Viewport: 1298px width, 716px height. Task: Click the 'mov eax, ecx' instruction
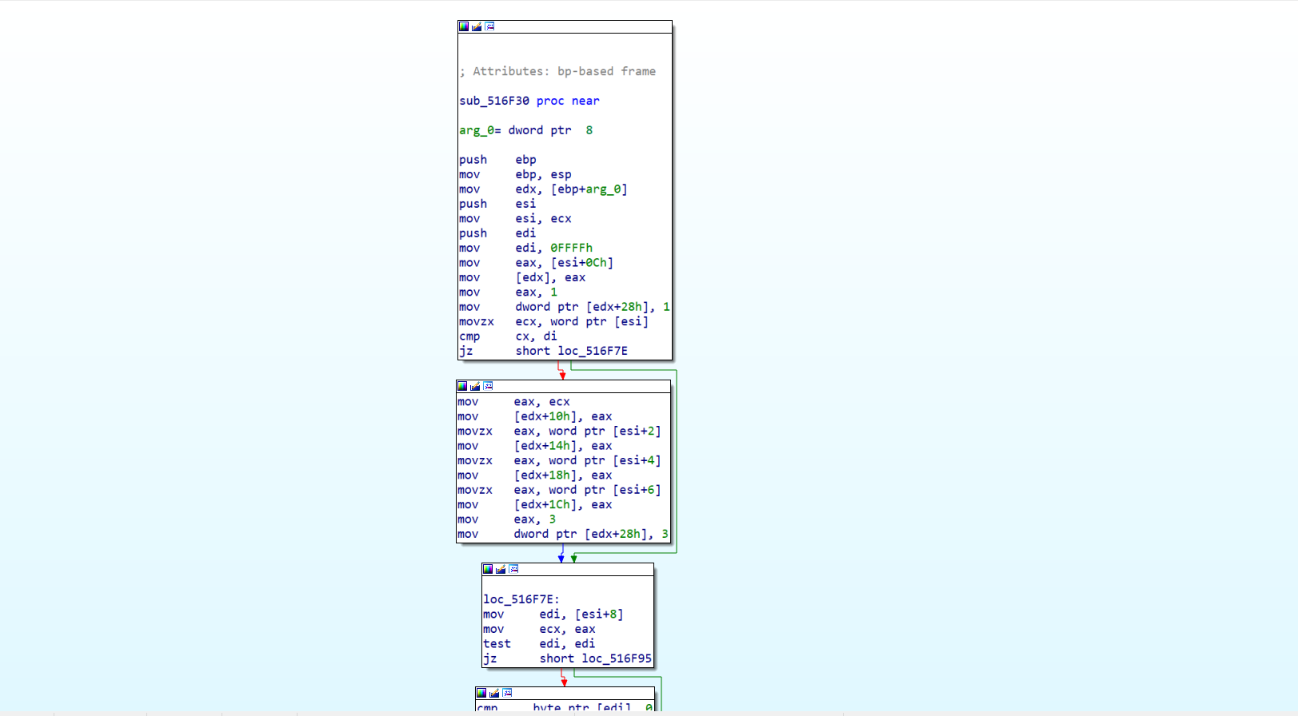[513, 402]
